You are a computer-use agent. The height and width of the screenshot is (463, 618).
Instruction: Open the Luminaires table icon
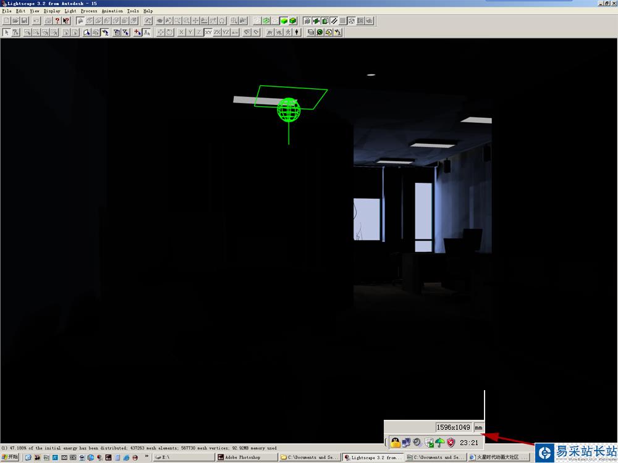click(338, 32)
